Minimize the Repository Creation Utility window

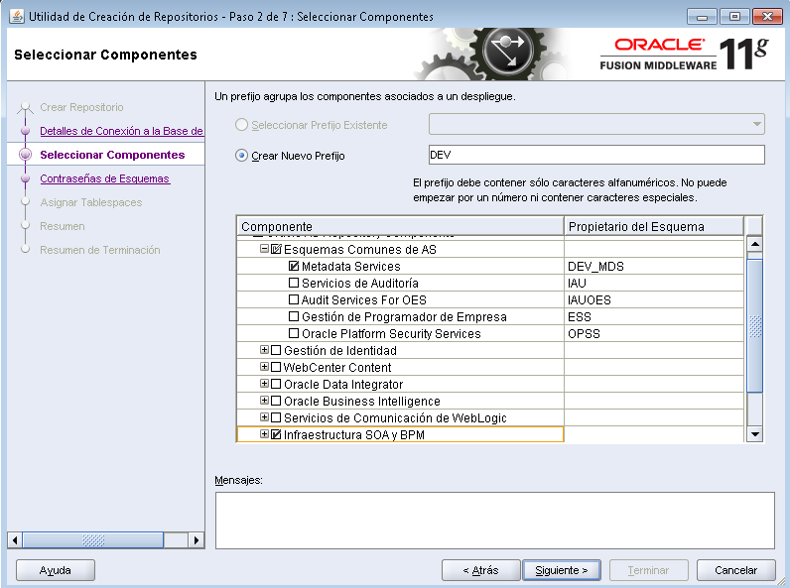point(702,16)
